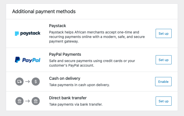Select the PayPal Payments title

(x=65, y=54)
